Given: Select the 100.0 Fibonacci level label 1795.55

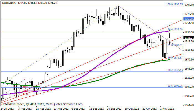Looking at the screenshot, I should click(174, 4).
